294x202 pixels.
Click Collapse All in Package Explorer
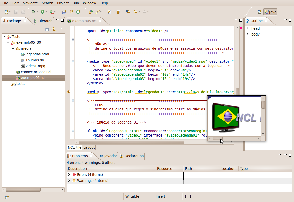(47, 29)
